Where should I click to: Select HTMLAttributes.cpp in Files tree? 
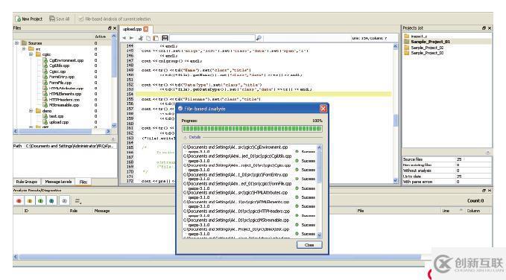point(66,88)
